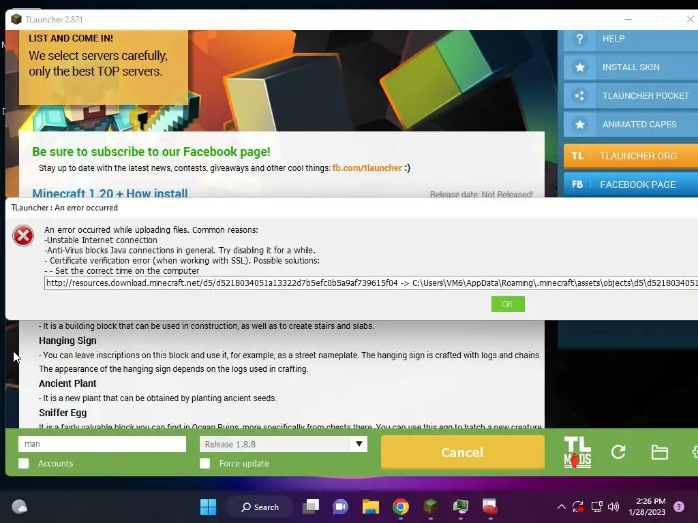Screen dimensions: 698x523
Task: Click the red-white app icon in taskbar
Action: pyautogui.click(x=489, y=507)
